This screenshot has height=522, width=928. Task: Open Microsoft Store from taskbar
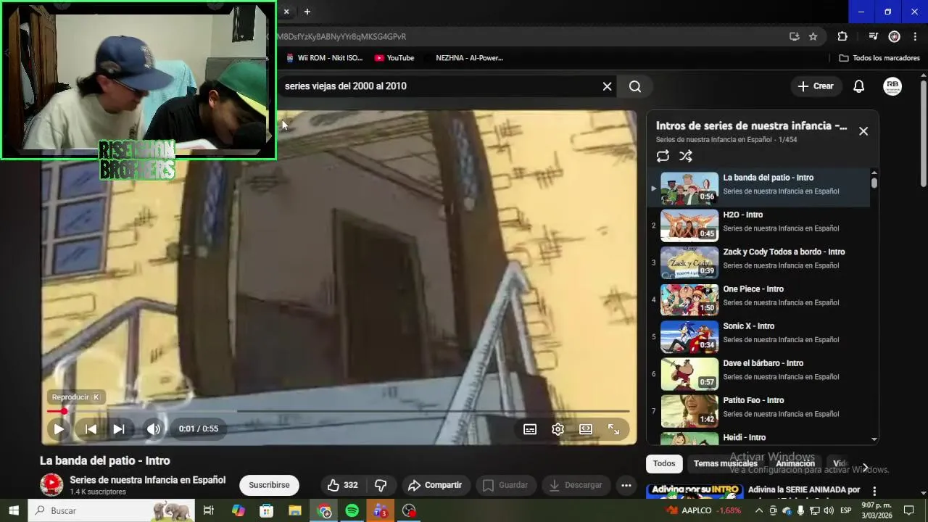click(267, 510)
